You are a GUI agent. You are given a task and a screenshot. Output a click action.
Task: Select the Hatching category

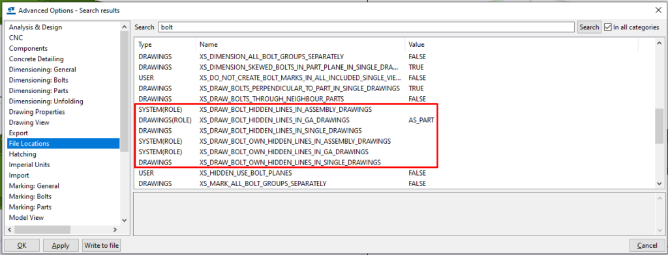[x=23, y=154]
